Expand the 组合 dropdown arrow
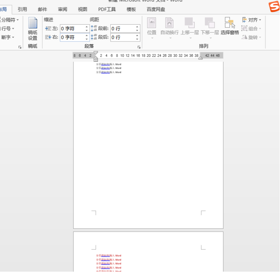280x272 pixels. (x=260, y=29)
